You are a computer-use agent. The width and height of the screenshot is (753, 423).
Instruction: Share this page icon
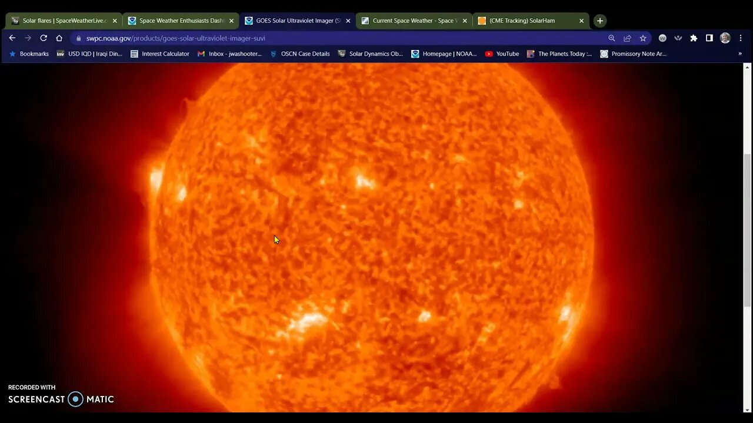[627, 38]
